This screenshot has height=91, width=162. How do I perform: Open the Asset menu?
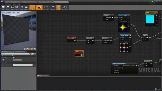point(10,4)
